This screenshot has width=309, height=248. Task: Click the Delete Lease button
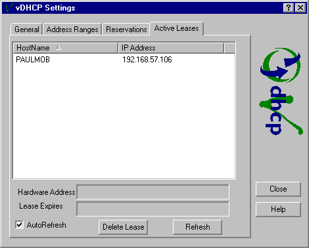click(x=123, y=227)
